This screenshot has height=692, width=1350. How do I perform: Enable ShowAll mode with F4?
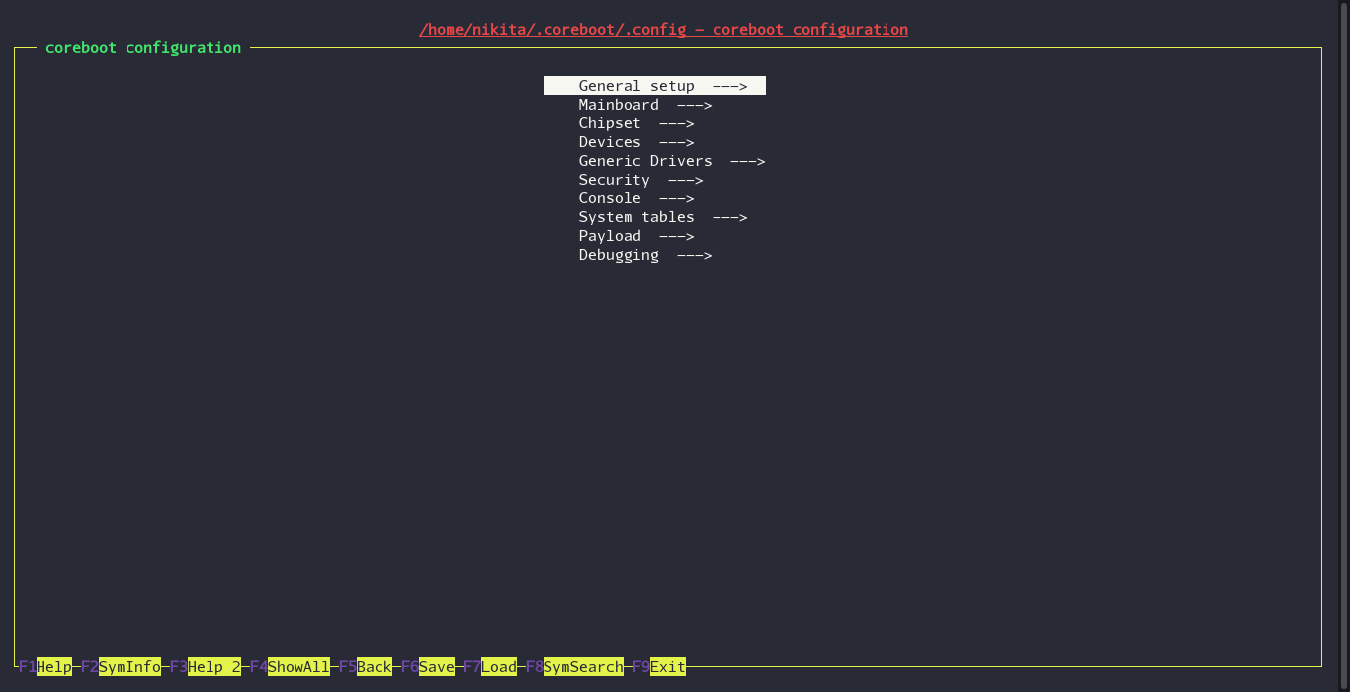pos(298,666)
